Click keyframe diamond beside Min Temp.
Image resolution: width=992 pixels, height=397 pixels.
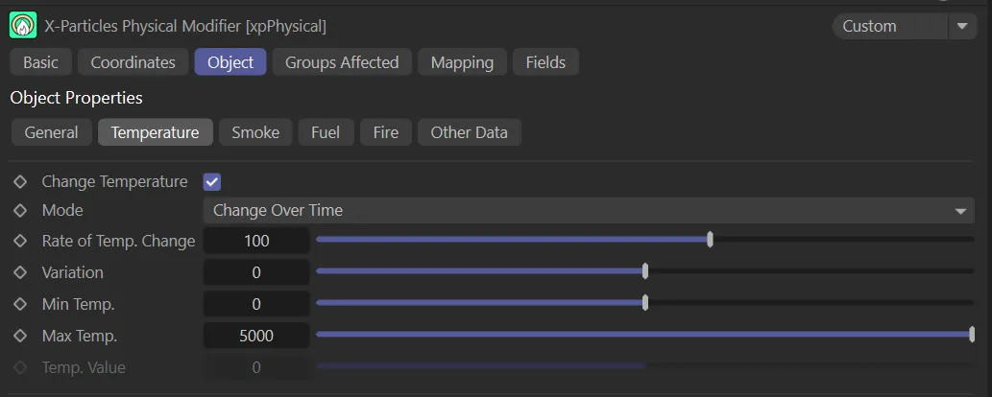tap(19, 304)
